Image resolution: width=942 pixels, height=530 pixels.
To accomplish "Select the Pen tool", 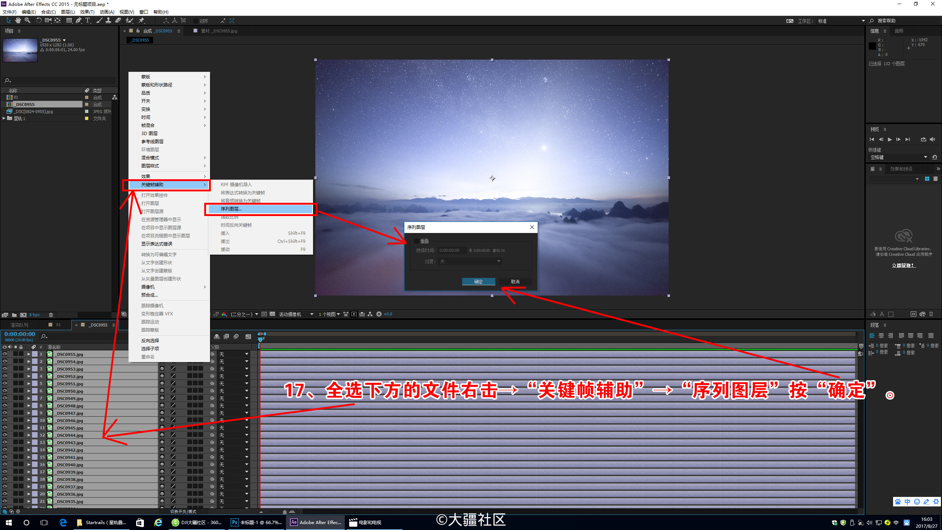I will [x=78, y=21].
